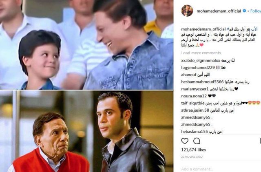This screenshot has height=172, width=261.
Task: Open commenter xxabdo_elgmmmalxx profile
Action: pyautogui.click(x=201, y=61)
